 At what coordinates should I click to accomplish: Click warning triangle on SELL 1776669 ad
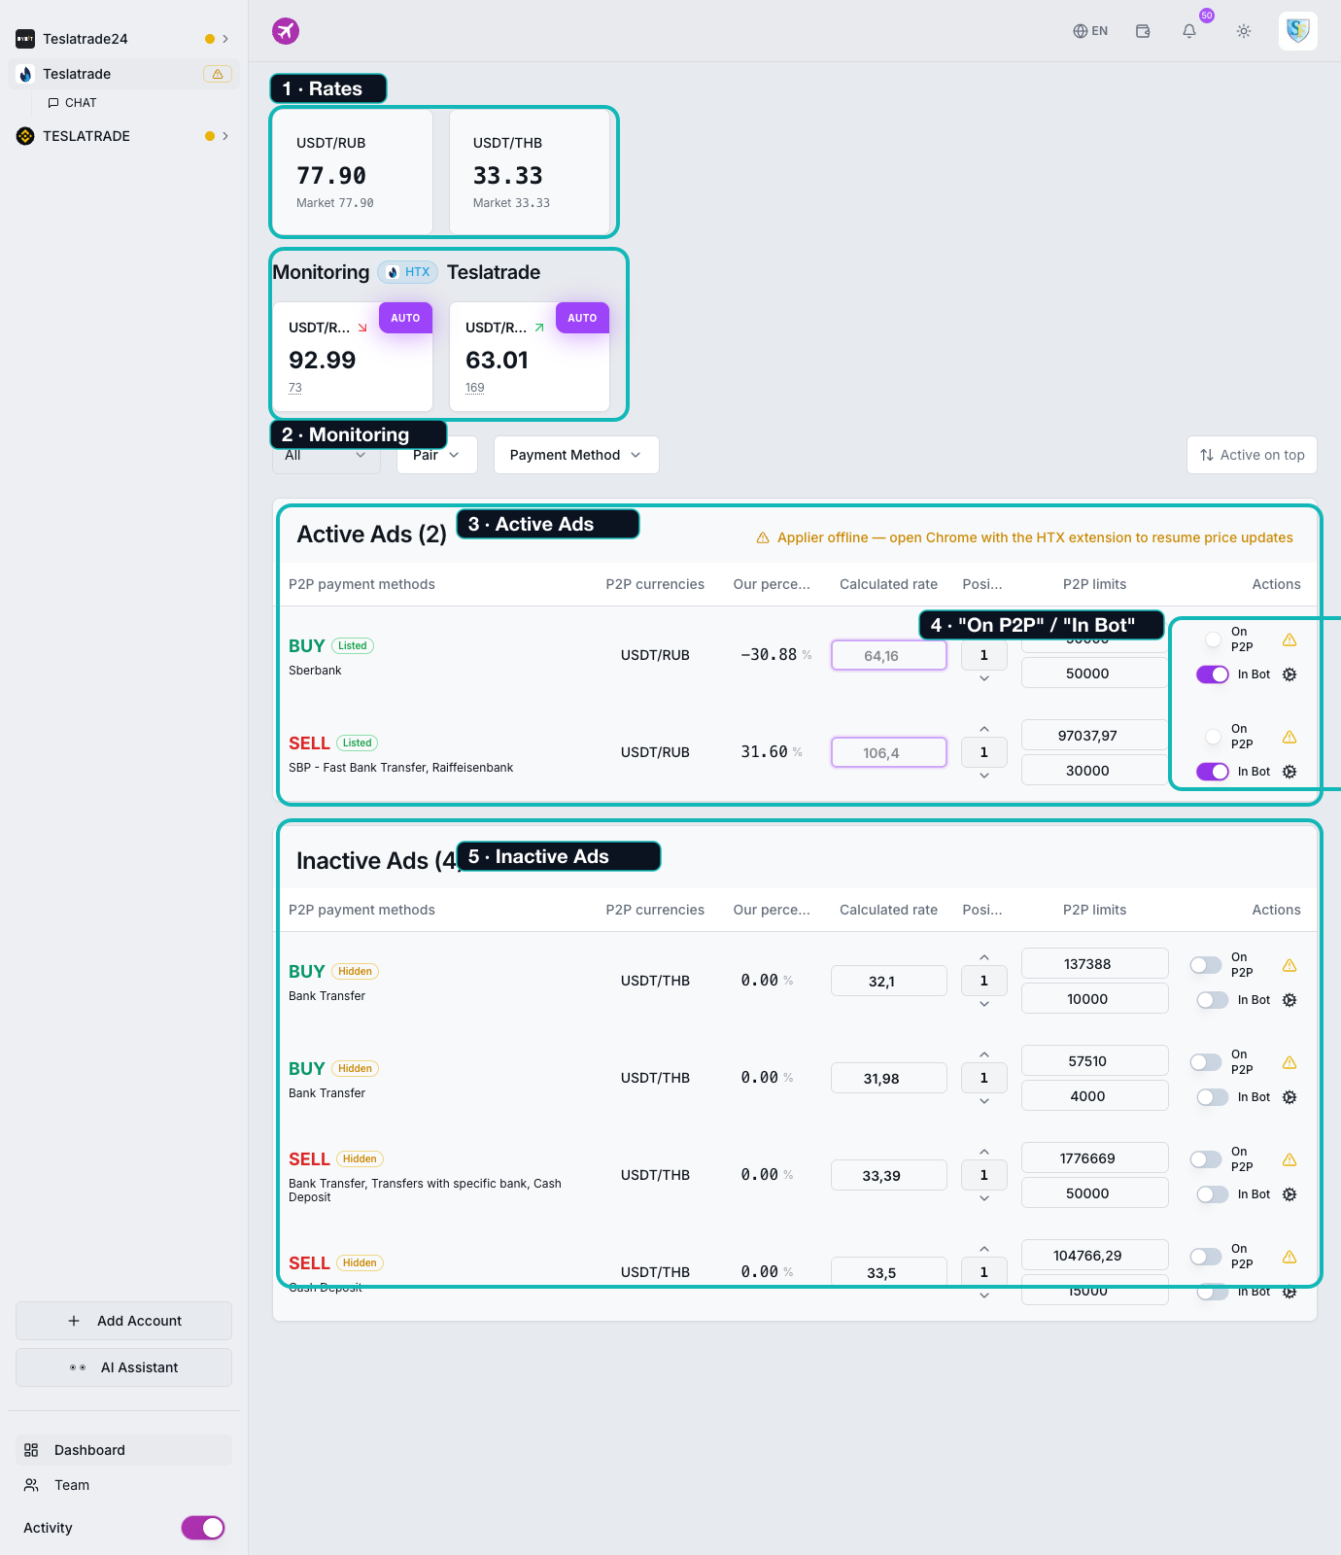pos(1289,1159)
